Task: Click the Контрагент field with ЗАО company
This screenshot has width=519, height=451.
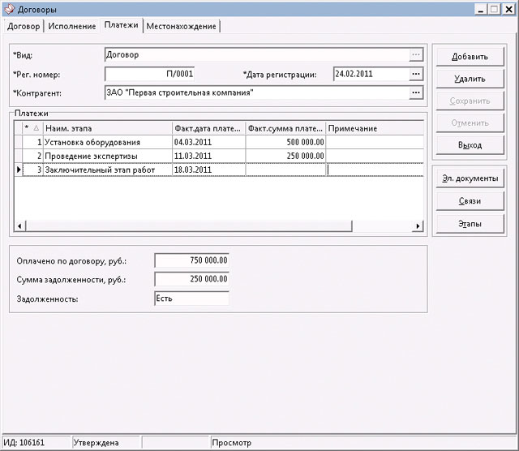Action: click(257, 92)
